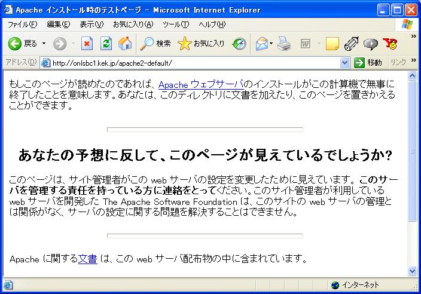The height and width of the screenshot is (294, 421).
Task: Open the ヘルプ(H) menu
Action: coord(212,24)
